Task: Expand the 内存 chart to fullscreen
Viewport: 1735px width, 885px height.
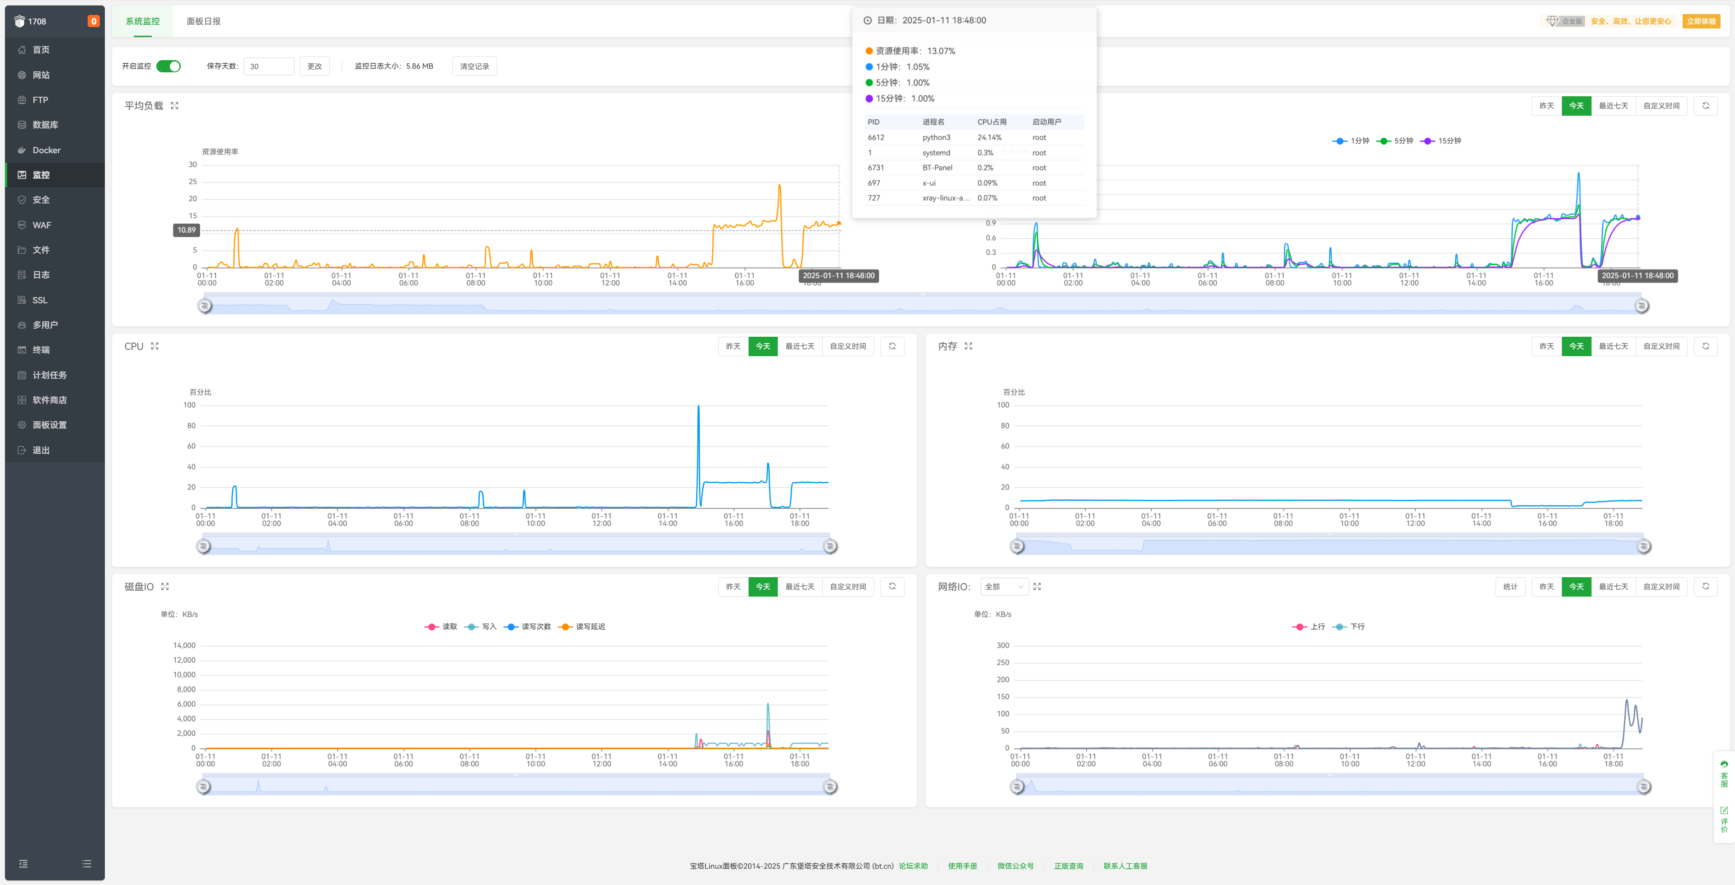Action: (969, 346)
